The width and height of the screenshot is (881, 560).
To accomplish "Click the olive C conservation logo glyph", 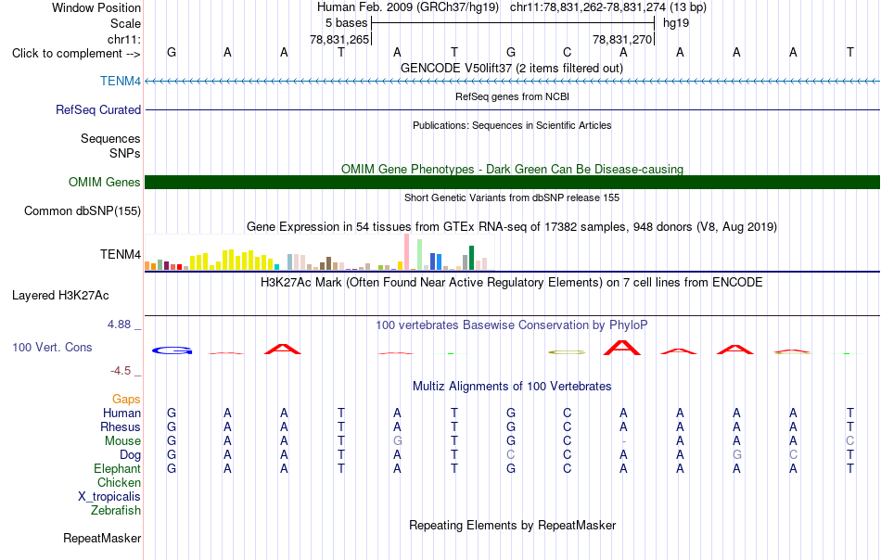I will [567, 352].
